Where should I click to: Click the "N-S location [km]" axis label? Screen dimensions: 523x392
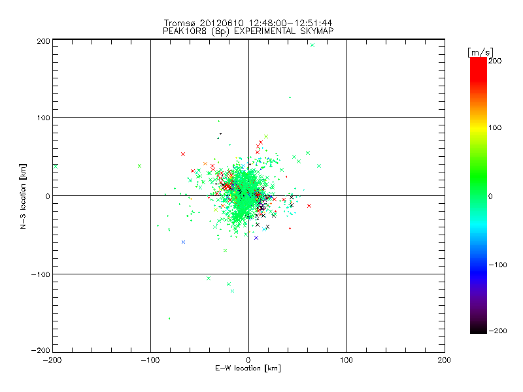coord(23,196)
